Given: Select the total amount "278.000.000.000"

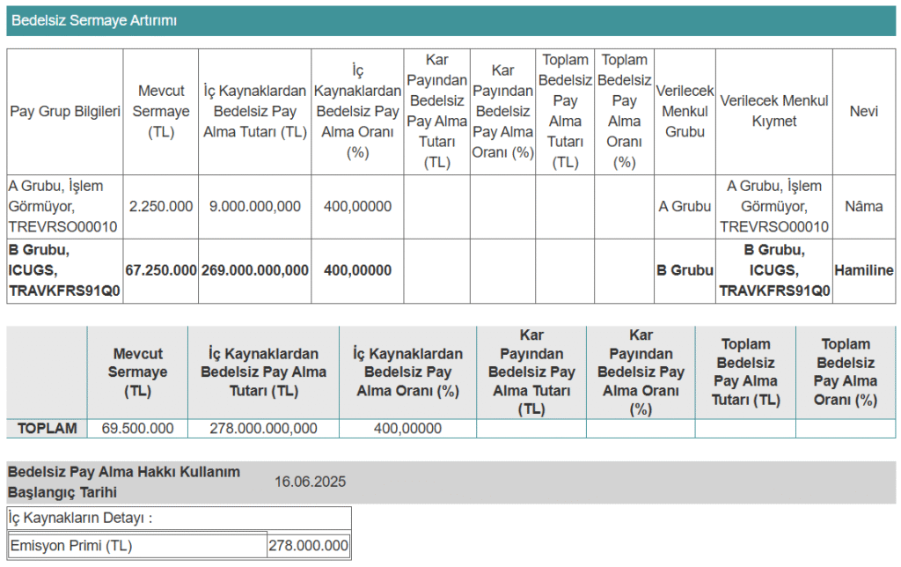Looking at the screenshot, I should pos(263,428).
